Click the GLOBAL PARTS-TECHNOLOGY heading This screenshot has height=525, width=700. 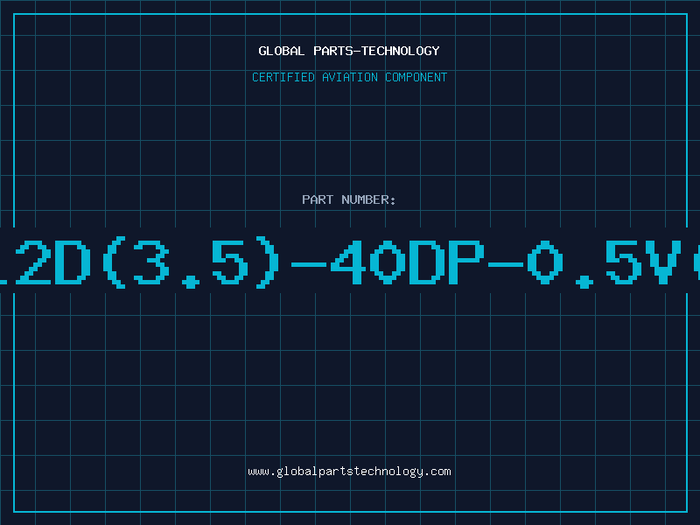349,51
